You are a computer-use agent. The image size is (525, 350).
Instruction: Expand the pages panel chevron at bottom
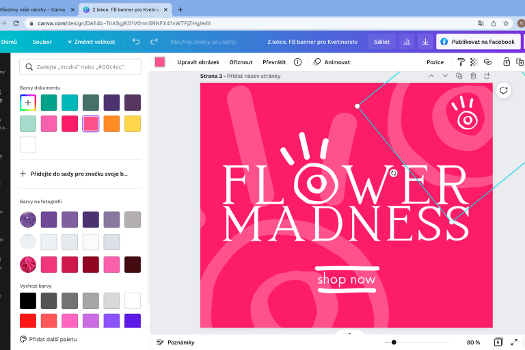pos(349,334)
